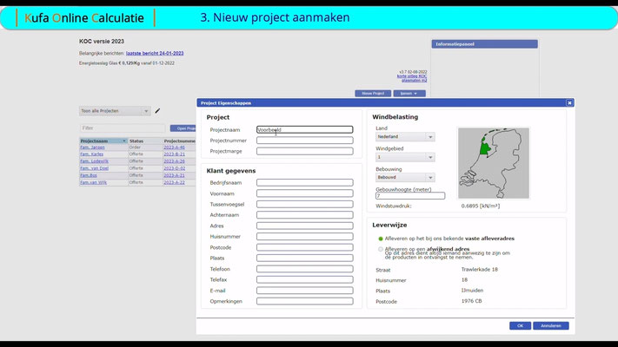Open project Fam. Karles
This screenshot has width=618, height=347.
coord(92,154)
